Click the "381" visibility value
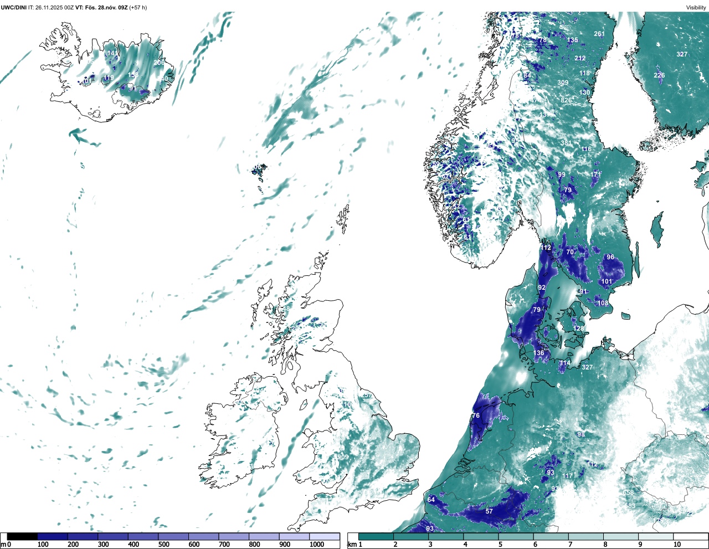 [x=566, y=143]
